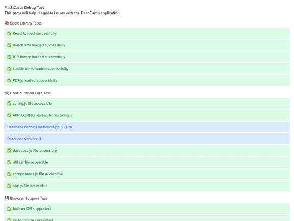
Task: Click the 'Basic Library Tests' heading
Action: pos(26,23)
